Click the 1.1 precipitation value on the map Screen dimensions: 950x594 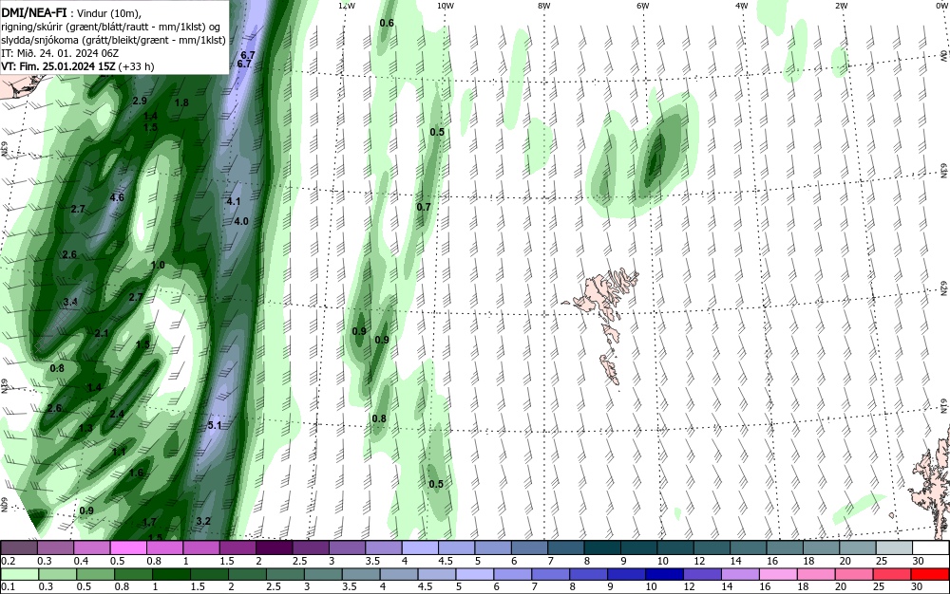pos(120,452)
